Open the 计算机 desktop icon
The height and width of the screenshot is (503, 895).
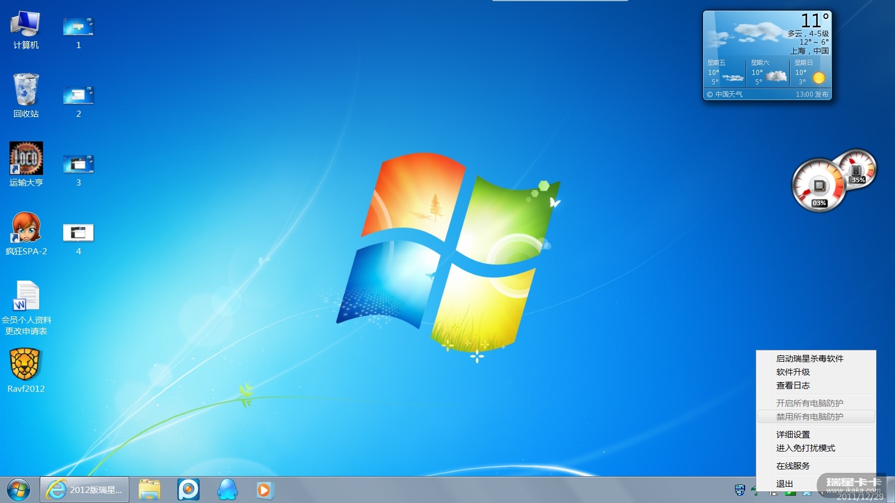[26, 30]
